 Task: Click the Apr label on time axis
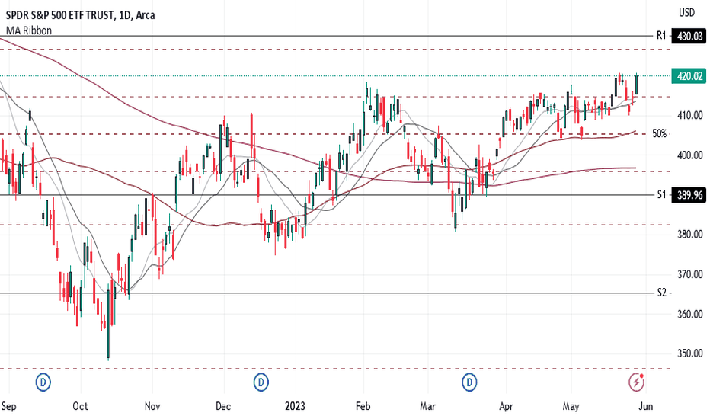(506, 406)
